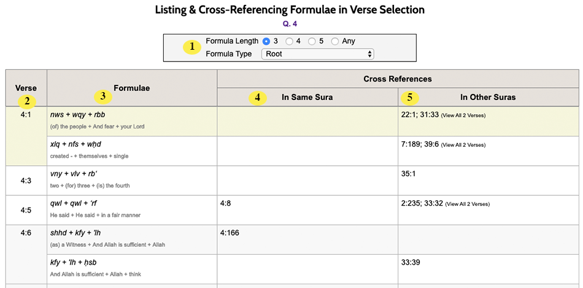Click the yellow marker numbered 5

410,98
